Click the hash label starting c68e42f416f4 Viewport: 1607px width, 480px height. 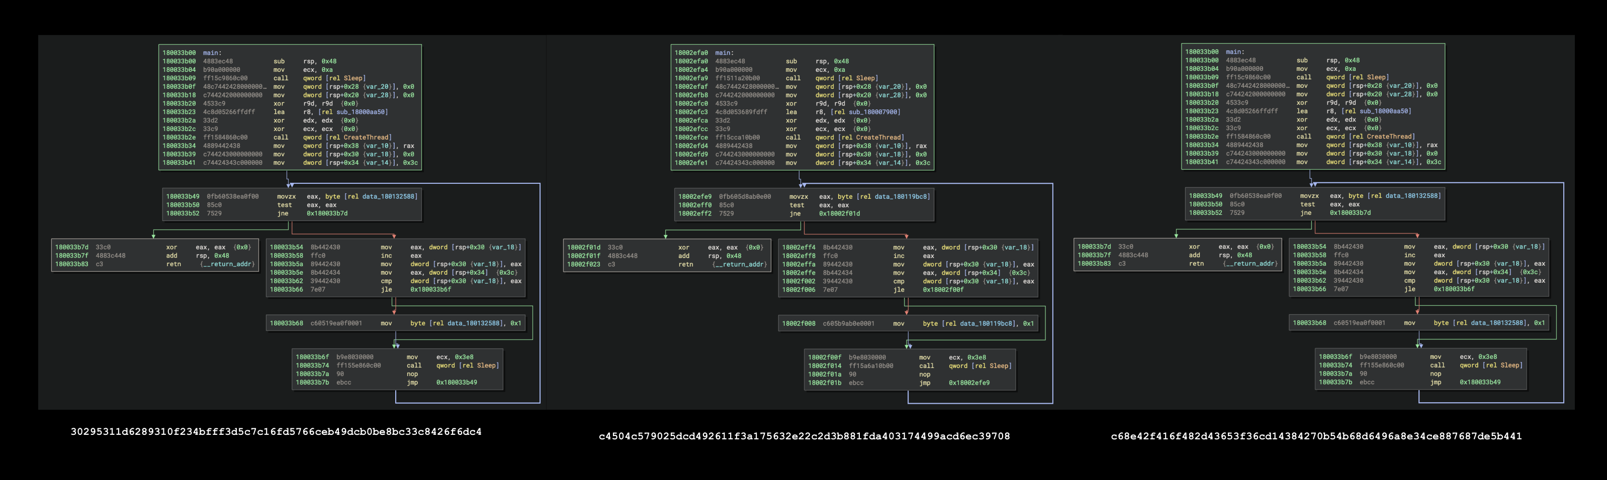[x=1316, y=436]
